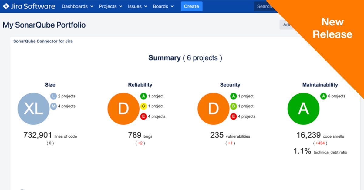Image resolution: width=364 pixels, height=190 pixels.
Task: Click the orange D Reliability rating circle
Action: [123, 109]
